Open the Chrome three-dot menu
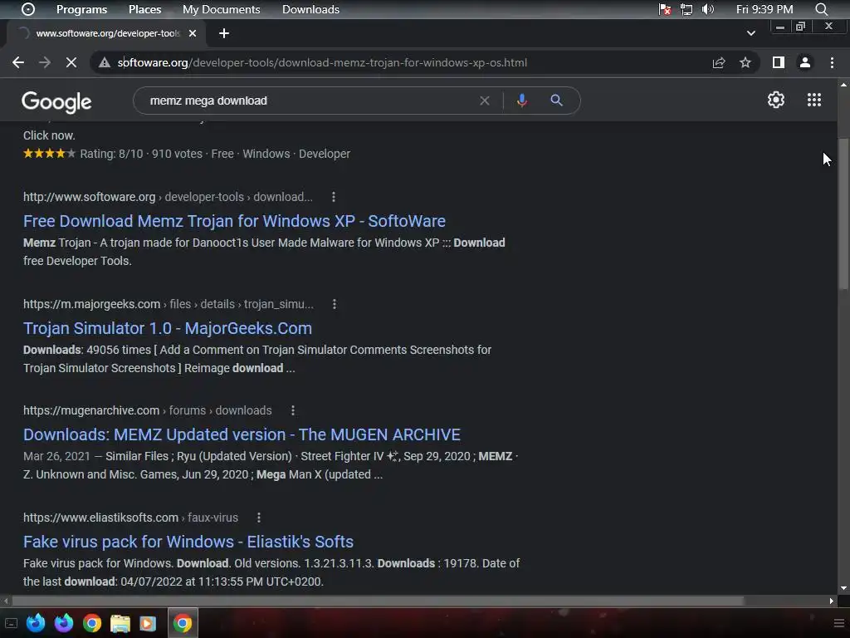850x638 pixels. tap(832, 62)
